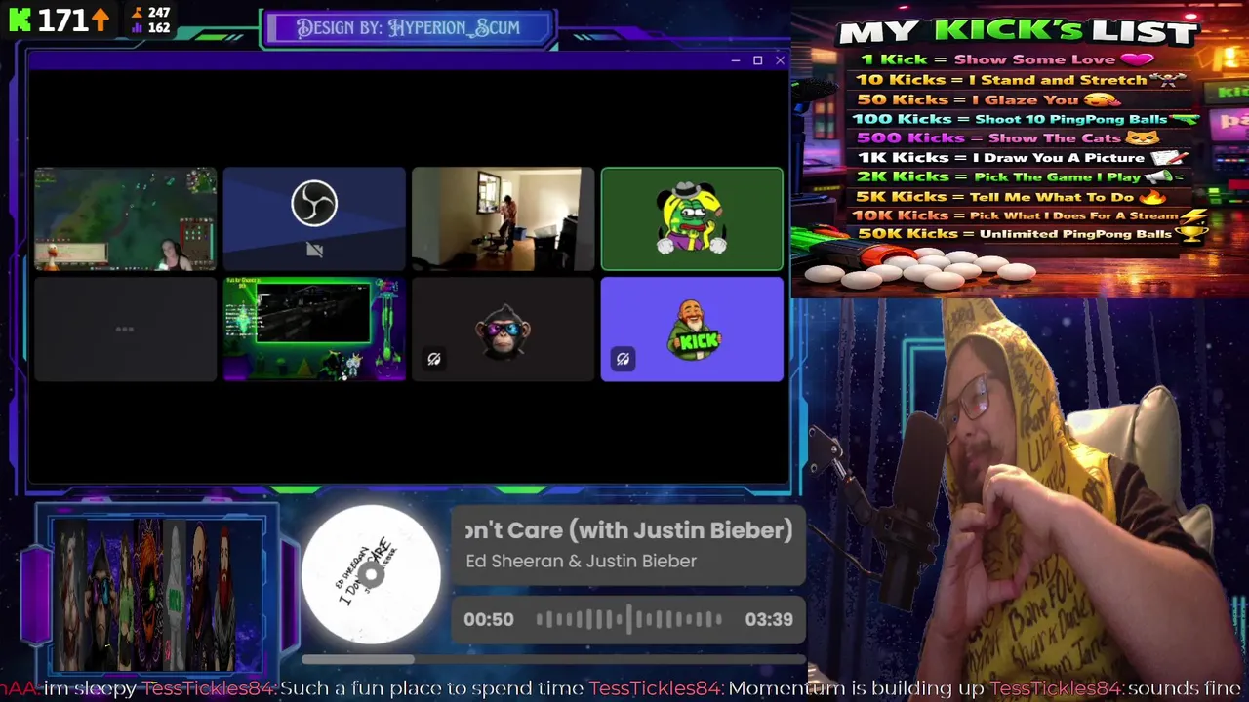
Task: Click the 50K Kicks Unlimited PingPong Balls line
Action: click(x=1032, y=234)
